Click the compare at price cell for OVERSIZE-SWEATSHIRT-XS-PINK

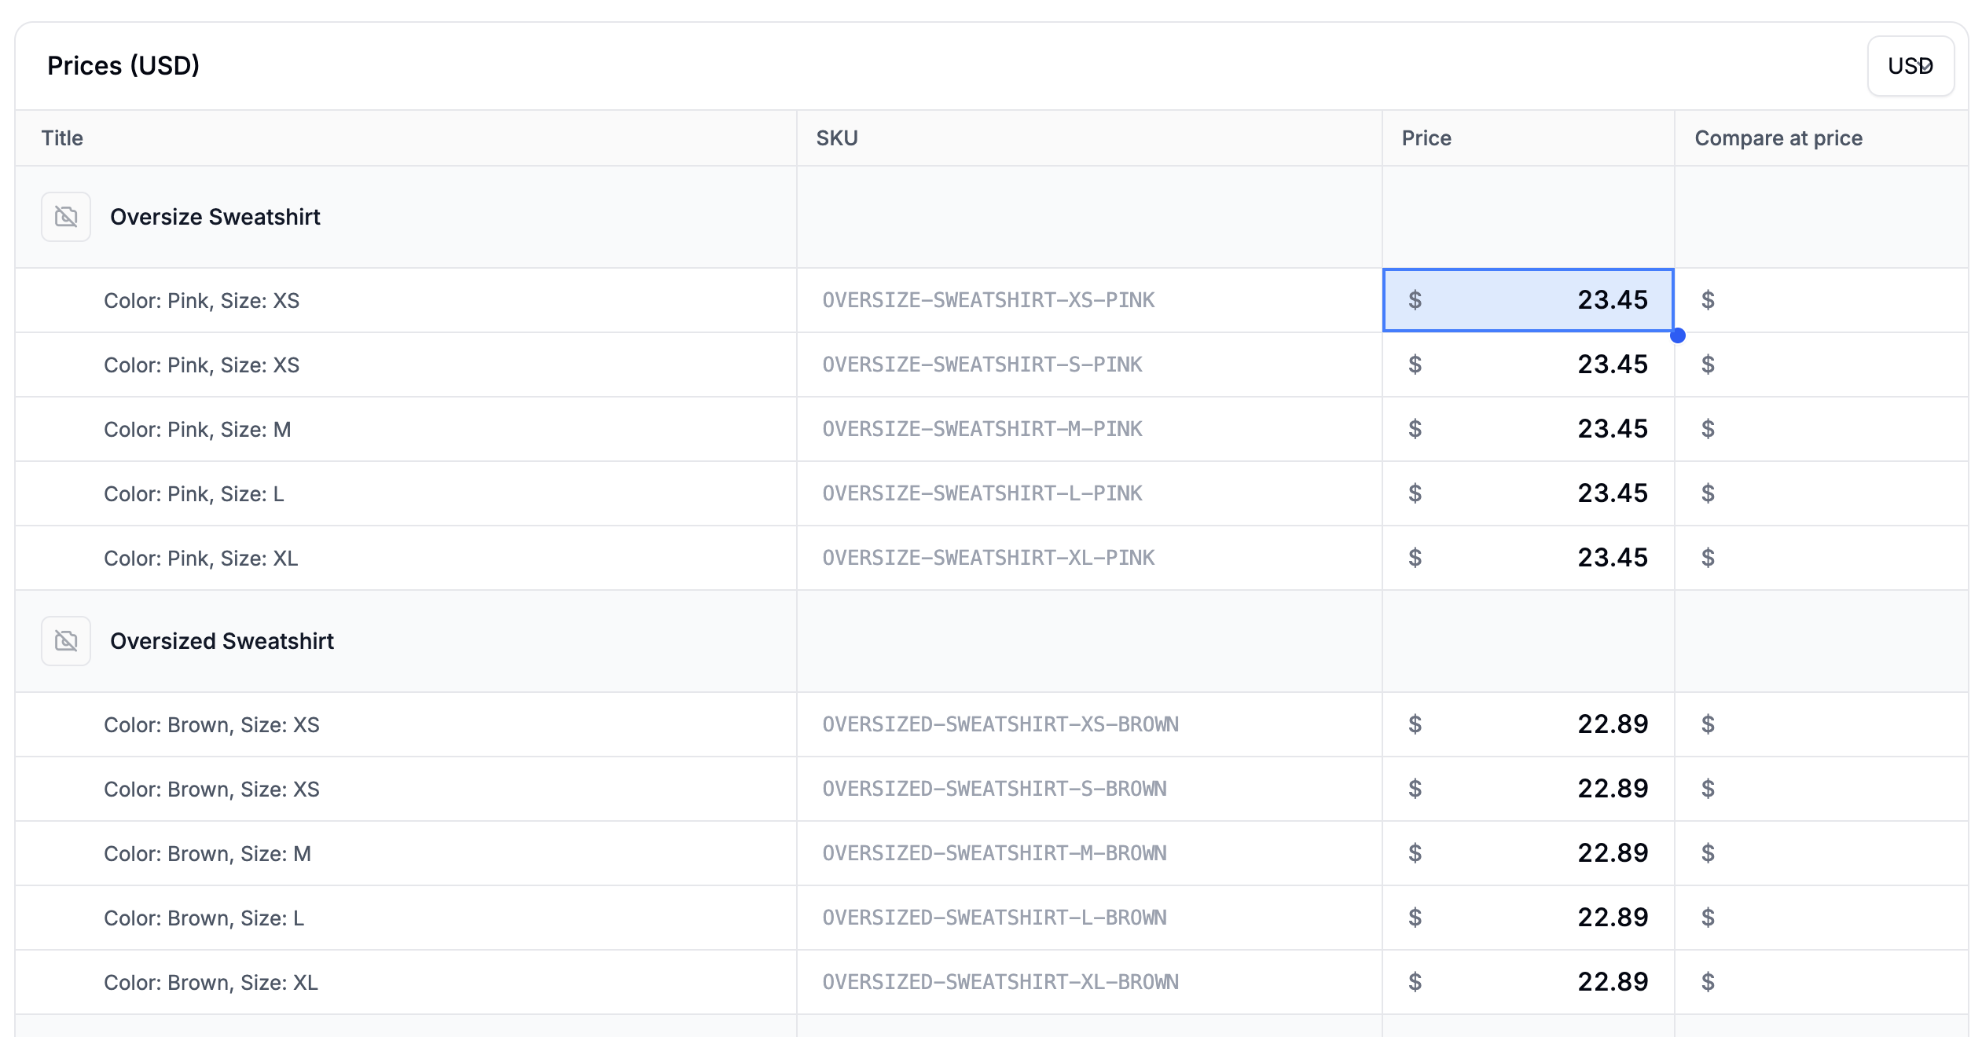click(x=1820, y=300)
